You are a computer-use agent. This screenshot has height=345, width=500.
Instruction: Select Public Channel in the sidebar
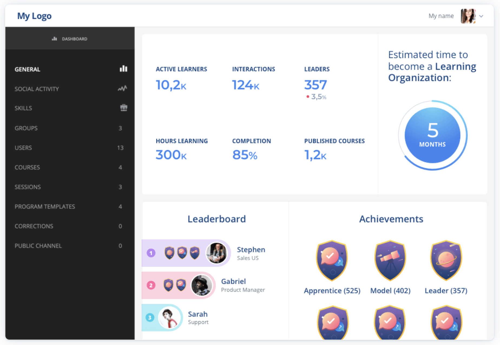click(x=38, y=246)
